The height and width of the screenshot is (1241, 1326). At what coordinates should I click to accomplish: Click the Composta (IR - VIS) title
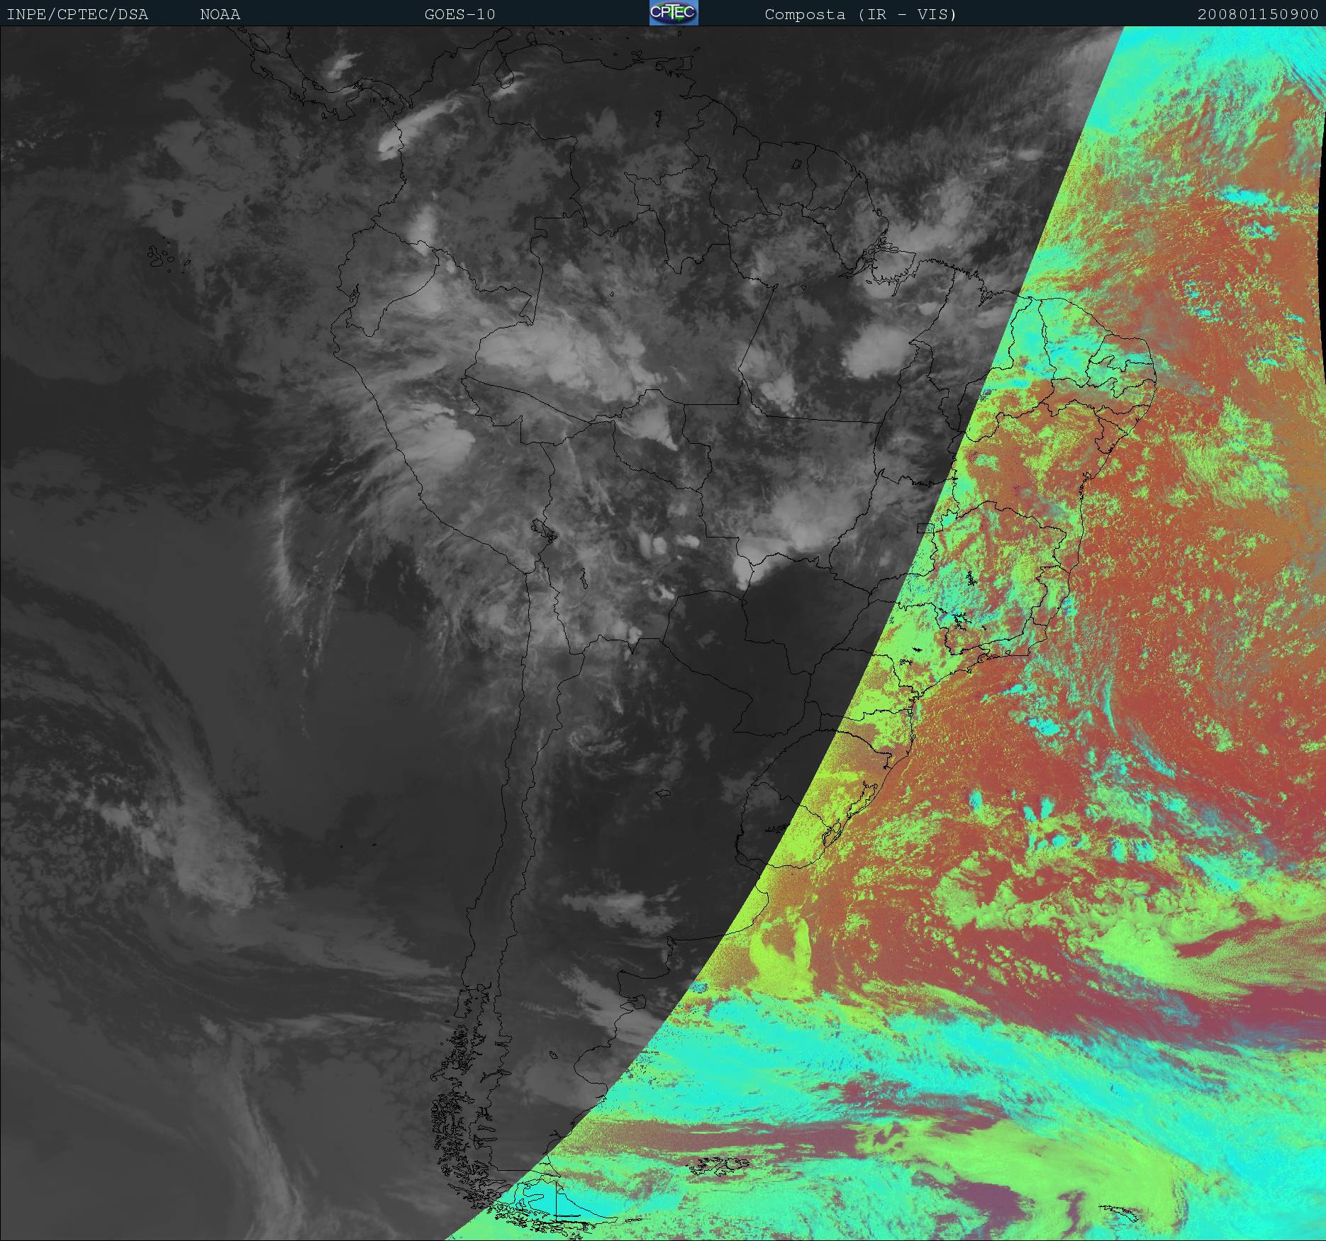[x=860, y=14]
